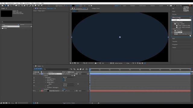Open the viewer resolution dropdown showing Full
Viewport: 193px width, 108px height.
pyautogui.click(x=106, y=63)
